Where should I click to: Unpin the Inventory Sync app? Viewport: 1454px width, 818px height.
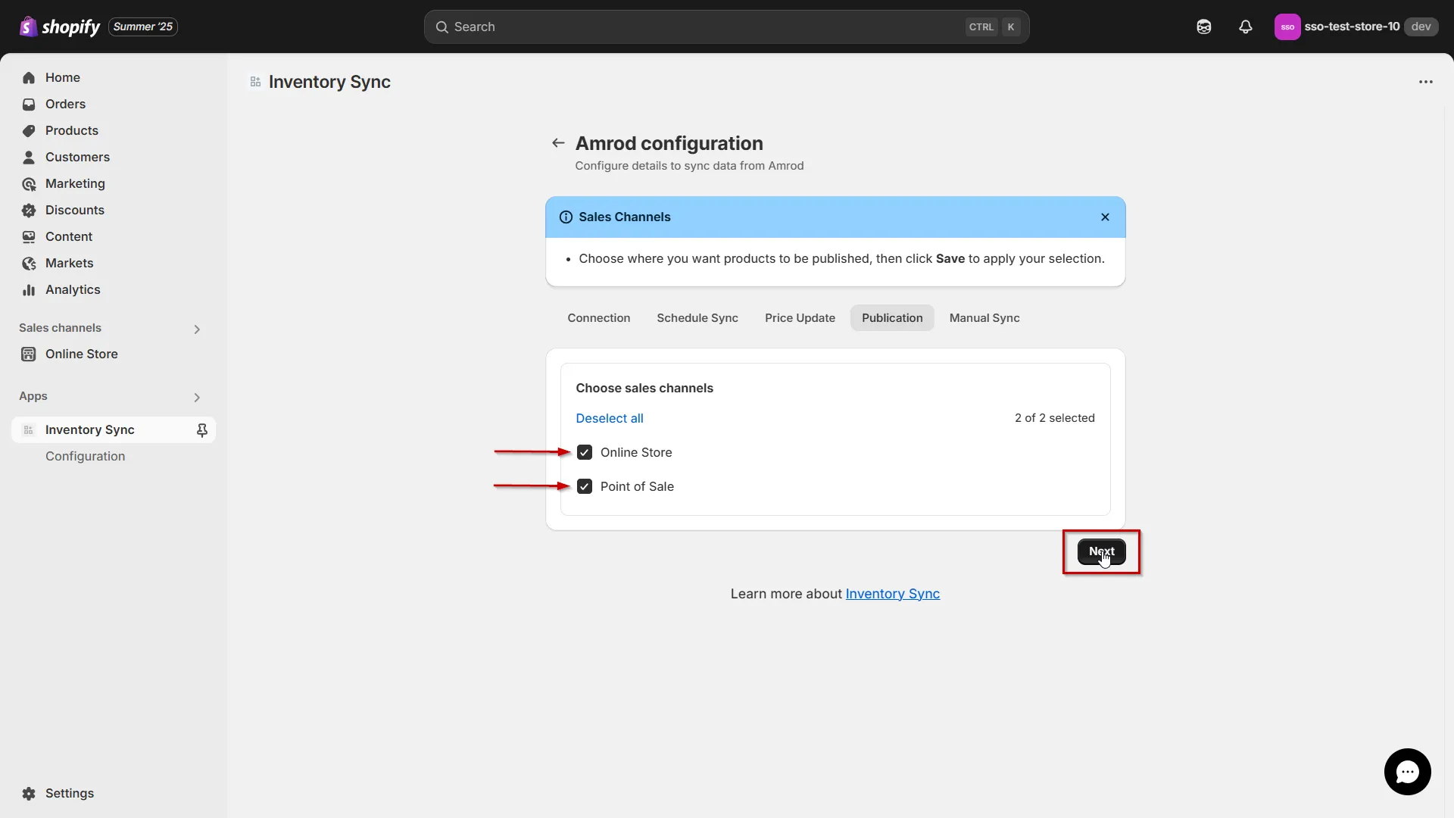point(202,429)
